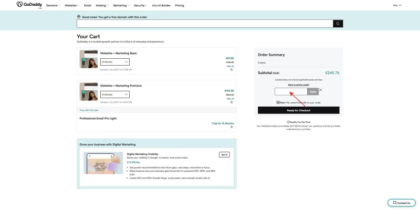Viewport: 420px width, 210px height.
Task: Open the Websites menu
Action: click(x=72, y=5)
